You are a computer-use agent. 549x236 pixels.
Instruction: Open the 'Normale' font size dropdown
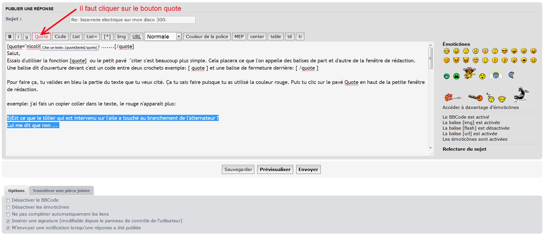tap(163, 36)
